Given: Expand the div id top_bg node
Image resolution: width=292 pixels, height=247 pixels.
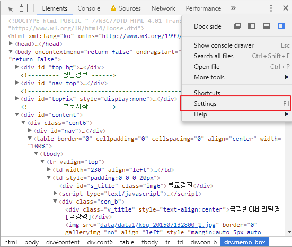Looking at the screenshot, I should 17,67.
